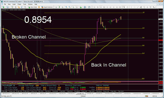This screenshot has width=164, height=98.
Task: Open the Insert menu
Action: tap(14, 4)
